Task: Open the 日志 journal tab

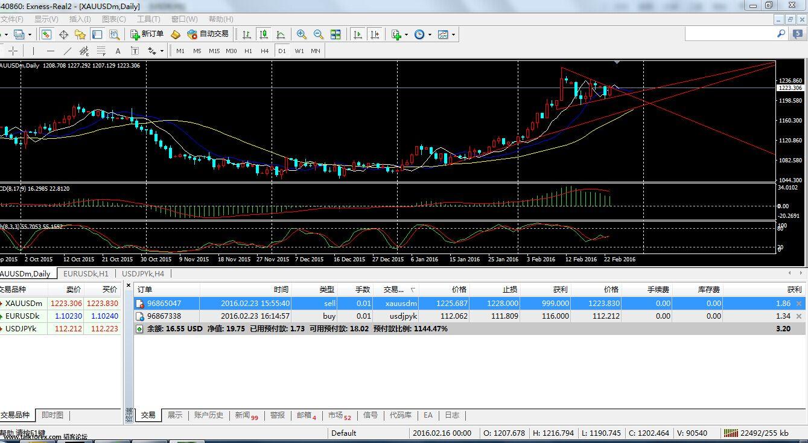Action: click(x=452, y=415)
